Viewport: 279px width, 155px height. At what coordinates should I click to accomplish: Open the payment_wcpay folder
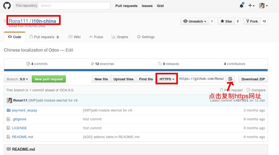pyautogui.click(x=25, y=110)
